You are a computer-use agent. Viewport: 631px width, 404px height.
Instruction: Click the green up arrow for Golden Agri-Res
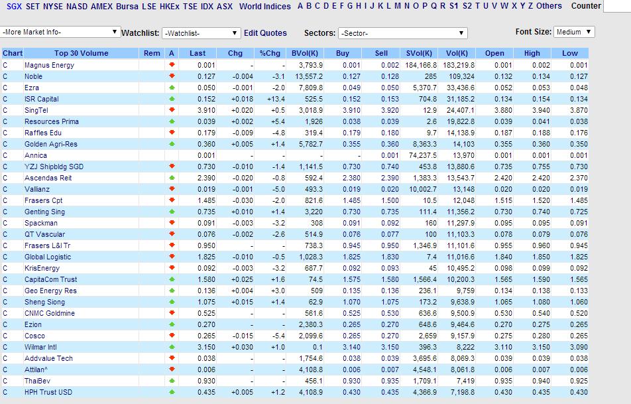172,143
